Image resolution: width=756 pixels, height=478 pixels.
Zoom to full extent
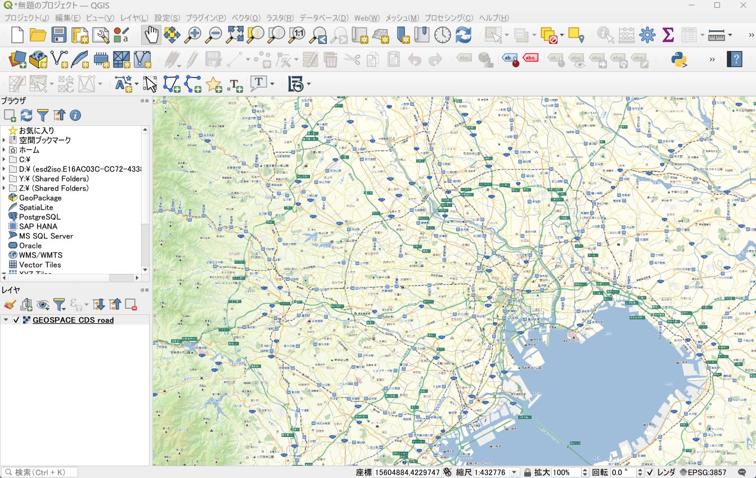235,35
